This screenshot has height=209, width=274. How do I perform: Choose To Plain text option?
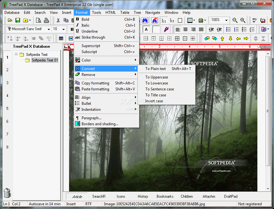point(167,69)
